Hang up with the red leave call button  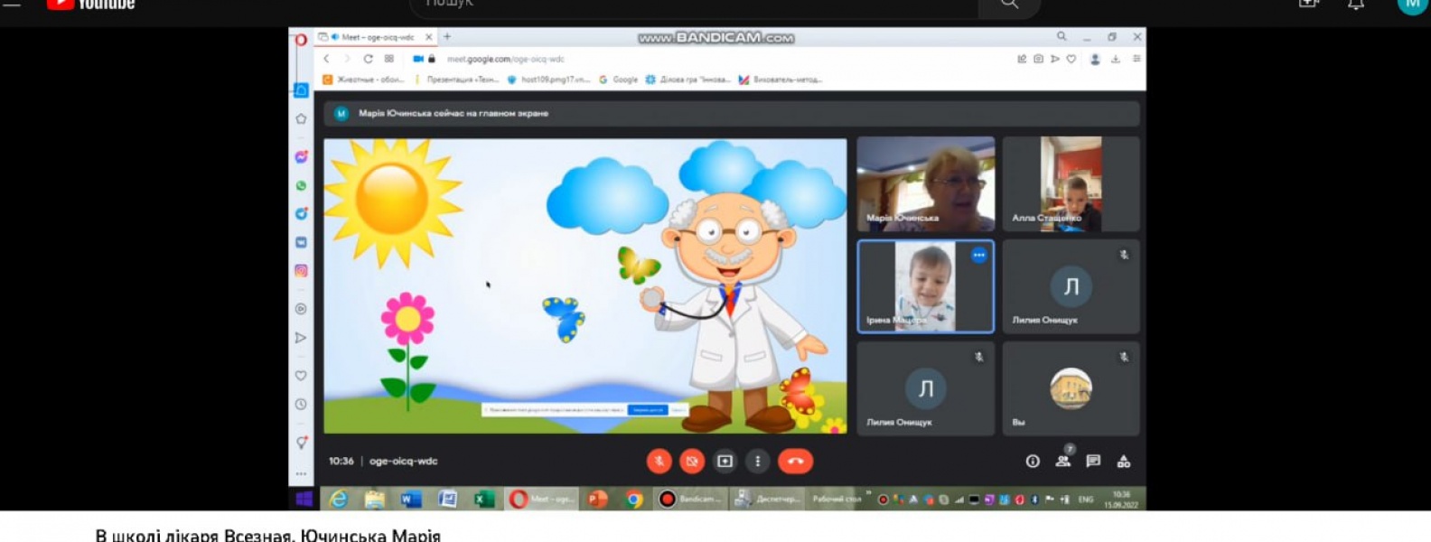tap(795, 462)
